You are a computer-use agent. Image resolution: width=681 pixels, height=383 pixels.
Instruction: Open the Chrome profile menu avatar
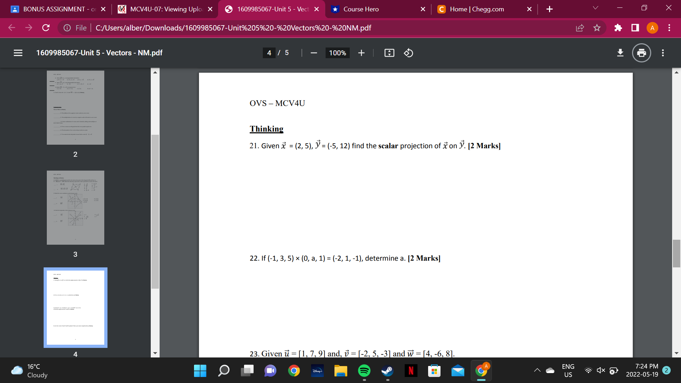(x=652, y=28)
